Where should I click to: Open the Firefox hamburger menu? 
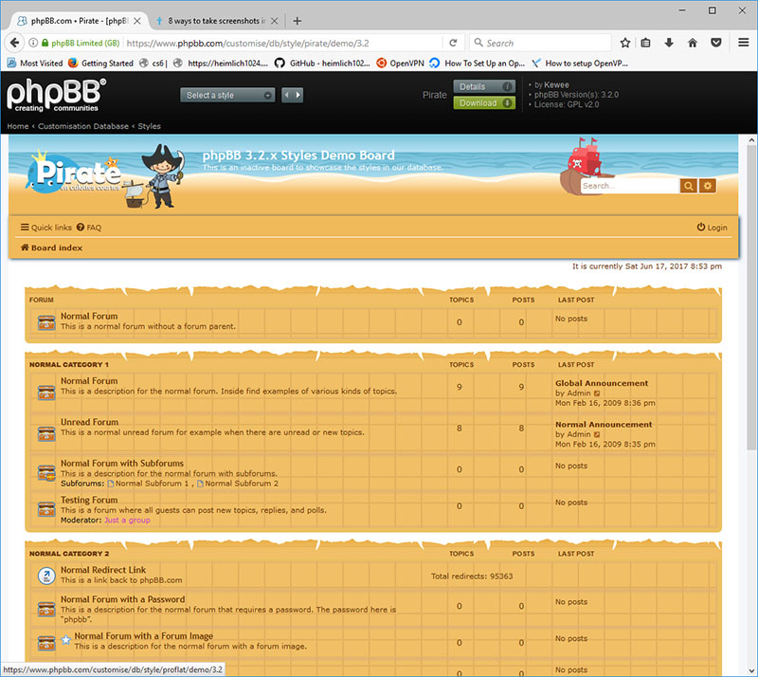click(x=744, y=43)
